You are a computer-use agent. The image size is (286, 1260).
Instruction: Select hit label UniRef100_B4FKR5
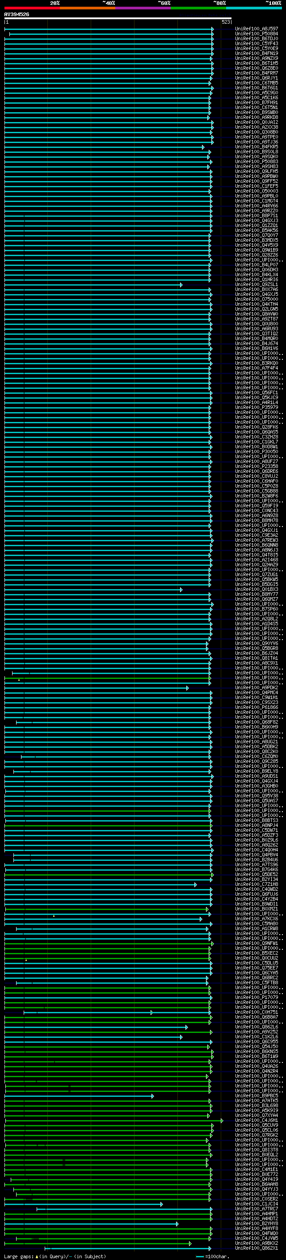click(257, 147)
